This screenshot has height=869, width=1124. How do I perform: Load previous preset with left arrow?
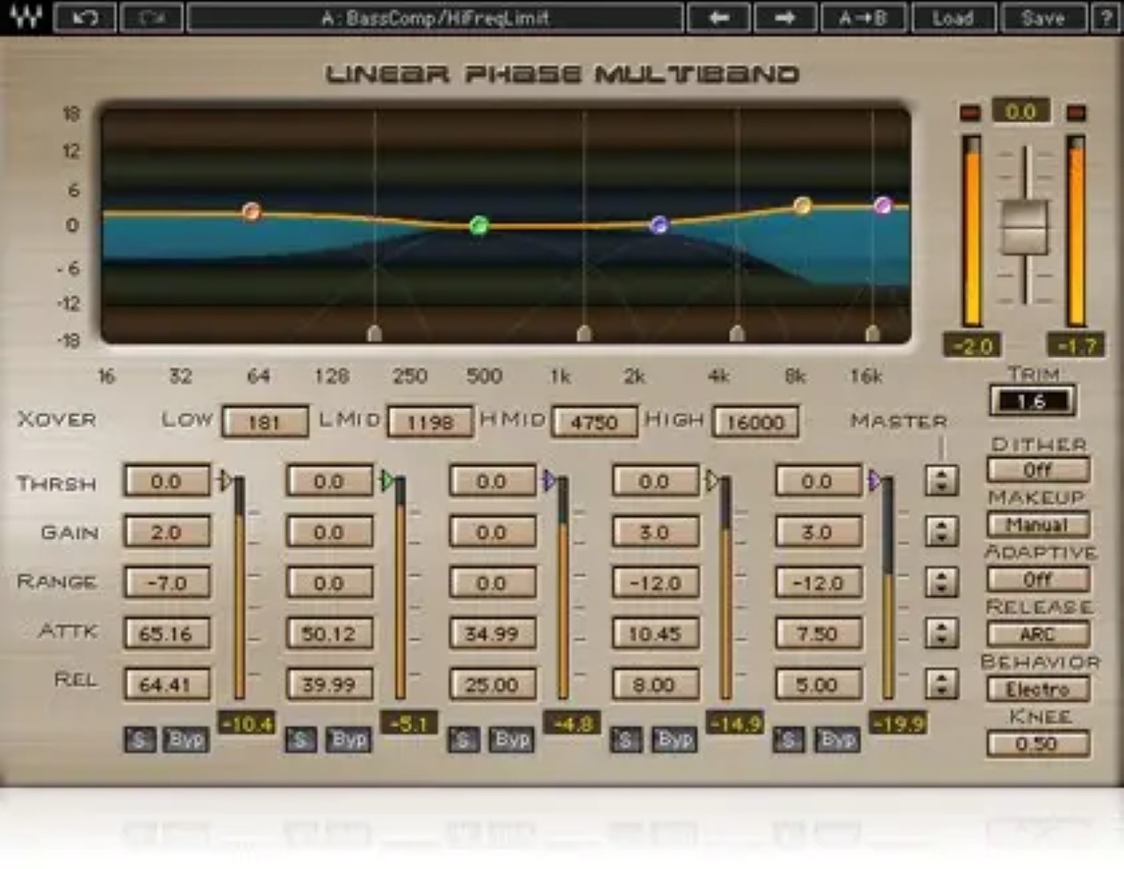[718, 18]
